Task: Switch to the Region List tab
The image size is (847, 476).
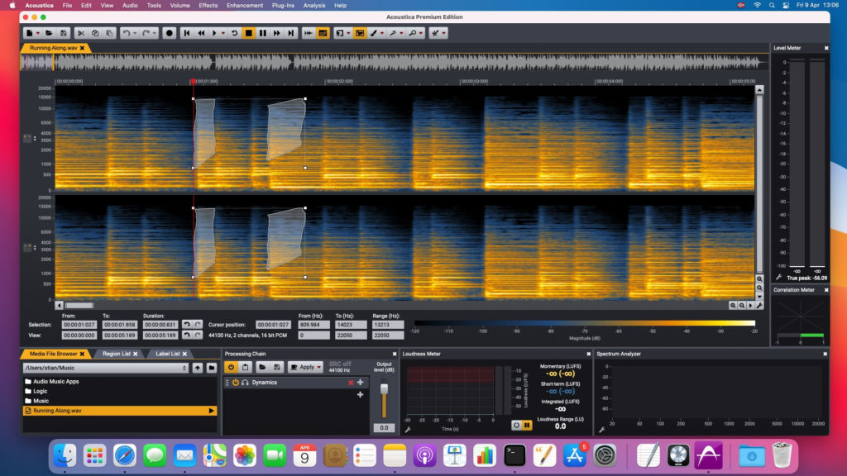Action: coord(115,354)
